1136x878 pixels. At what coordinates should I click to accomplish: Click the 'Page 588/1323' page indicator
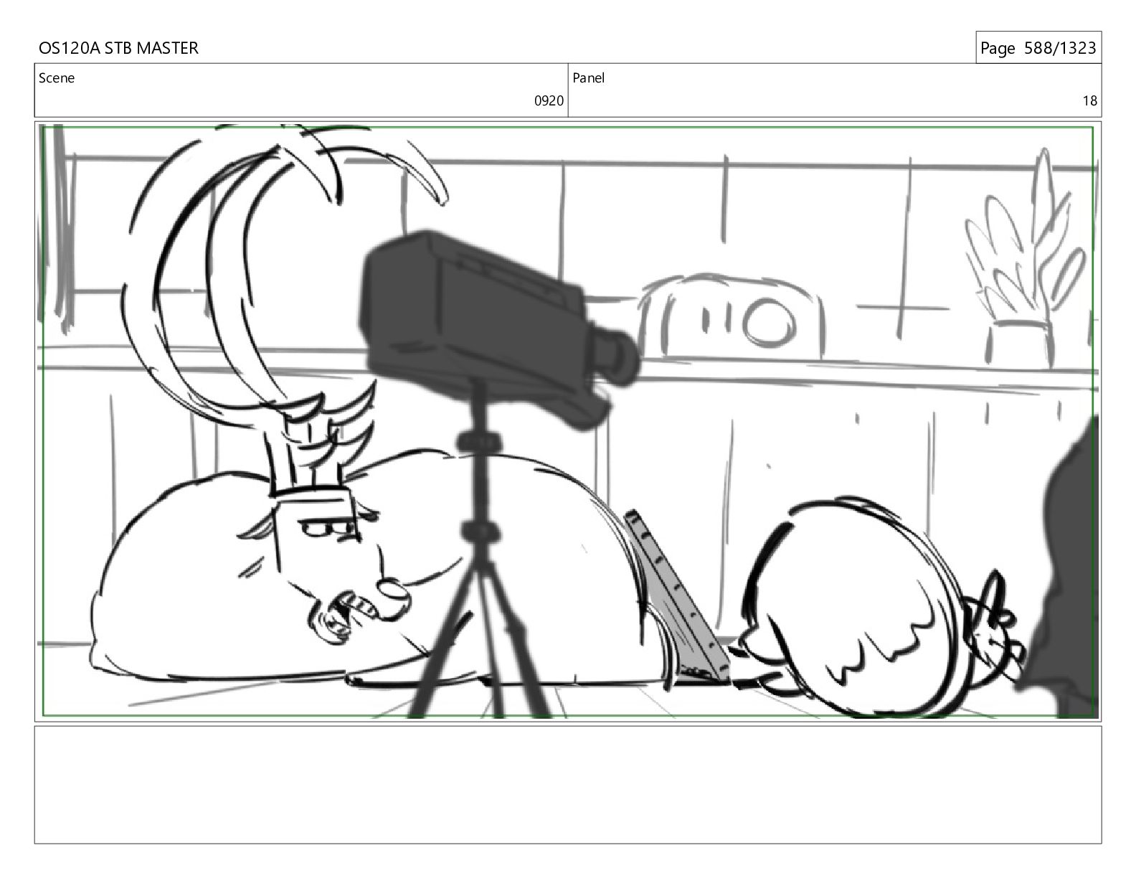(1038, 48)
